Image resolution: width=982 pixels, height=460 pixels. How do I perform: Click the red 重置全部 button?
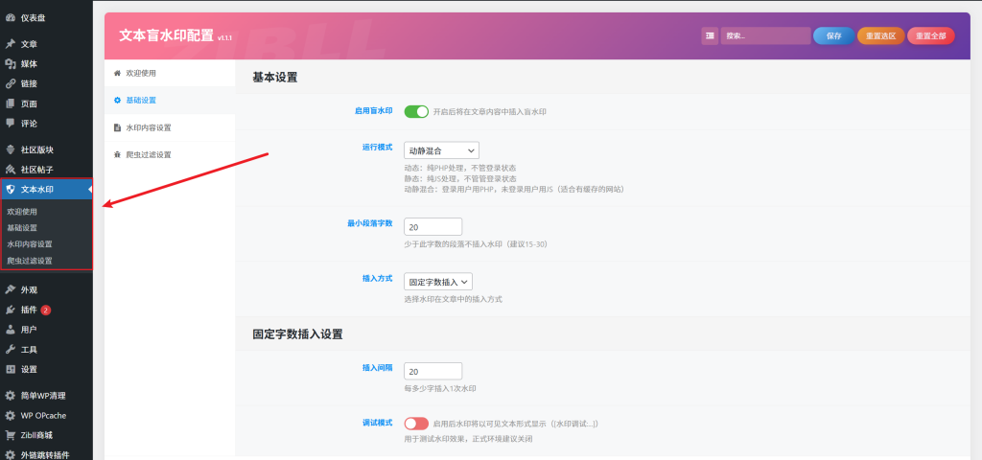click(930, 35)
